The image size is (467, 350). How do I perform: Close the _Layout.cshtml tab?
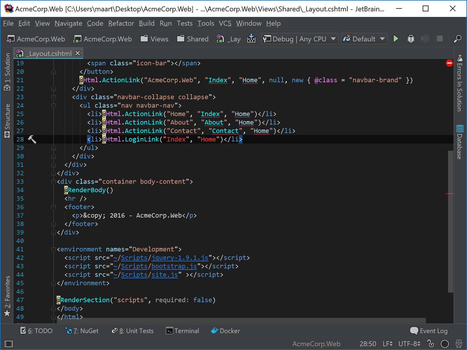click(x=78, y=53)
